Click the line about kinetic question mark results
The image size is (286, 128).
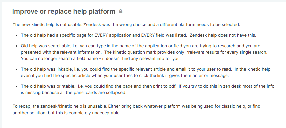[144, 52]
